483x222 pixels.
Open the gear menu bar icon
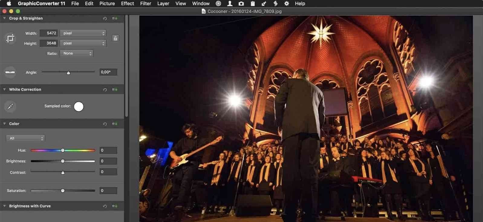click(286, 4)
